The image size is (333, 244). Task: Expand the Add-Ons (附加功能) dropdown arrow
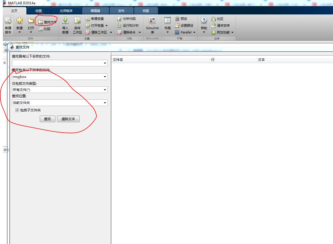(232, 32)
